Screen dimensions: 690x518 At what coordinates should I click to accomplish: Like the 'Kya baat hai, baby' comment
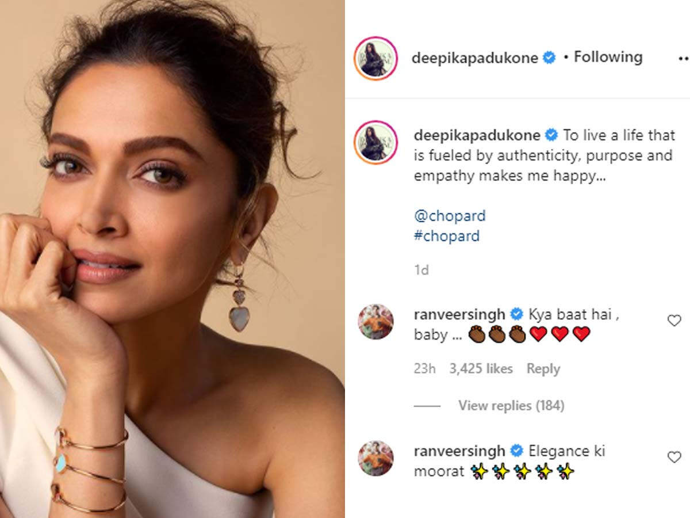[x=674, y=321]
